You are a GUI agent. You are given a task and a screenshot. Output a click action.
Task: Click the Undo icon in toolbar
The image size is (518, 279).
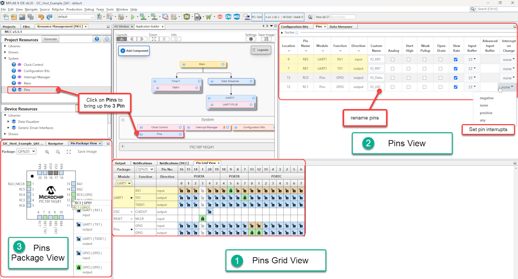pos(41,17)
